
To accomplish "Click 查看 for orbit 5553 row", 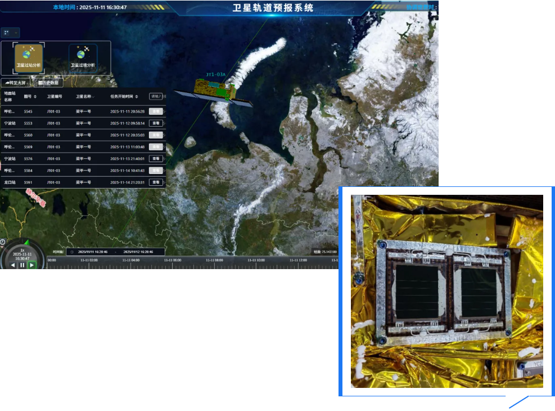I will pyautogui.click(x=156, y=123).
